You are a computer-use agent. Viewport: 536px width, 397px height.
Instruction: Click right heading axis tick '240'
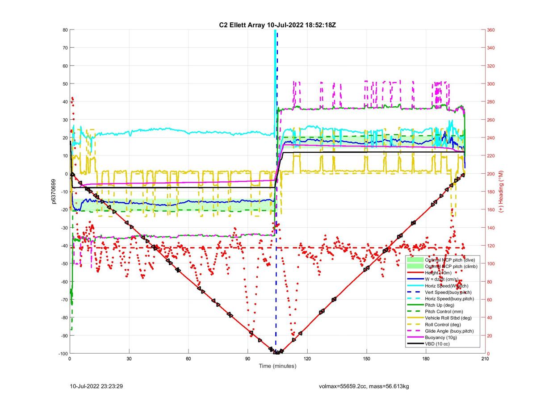491,138
